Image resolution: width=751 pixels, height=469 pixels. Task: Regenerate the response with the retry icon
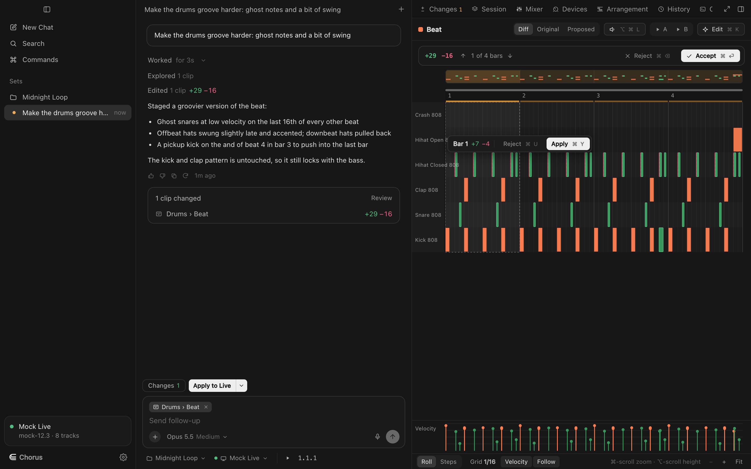pyautogui.click(x=185, y=176)
